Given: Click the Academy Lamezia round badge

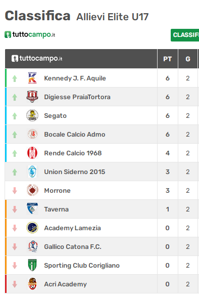Looking at the screenshot, I should tap(32, 228).
